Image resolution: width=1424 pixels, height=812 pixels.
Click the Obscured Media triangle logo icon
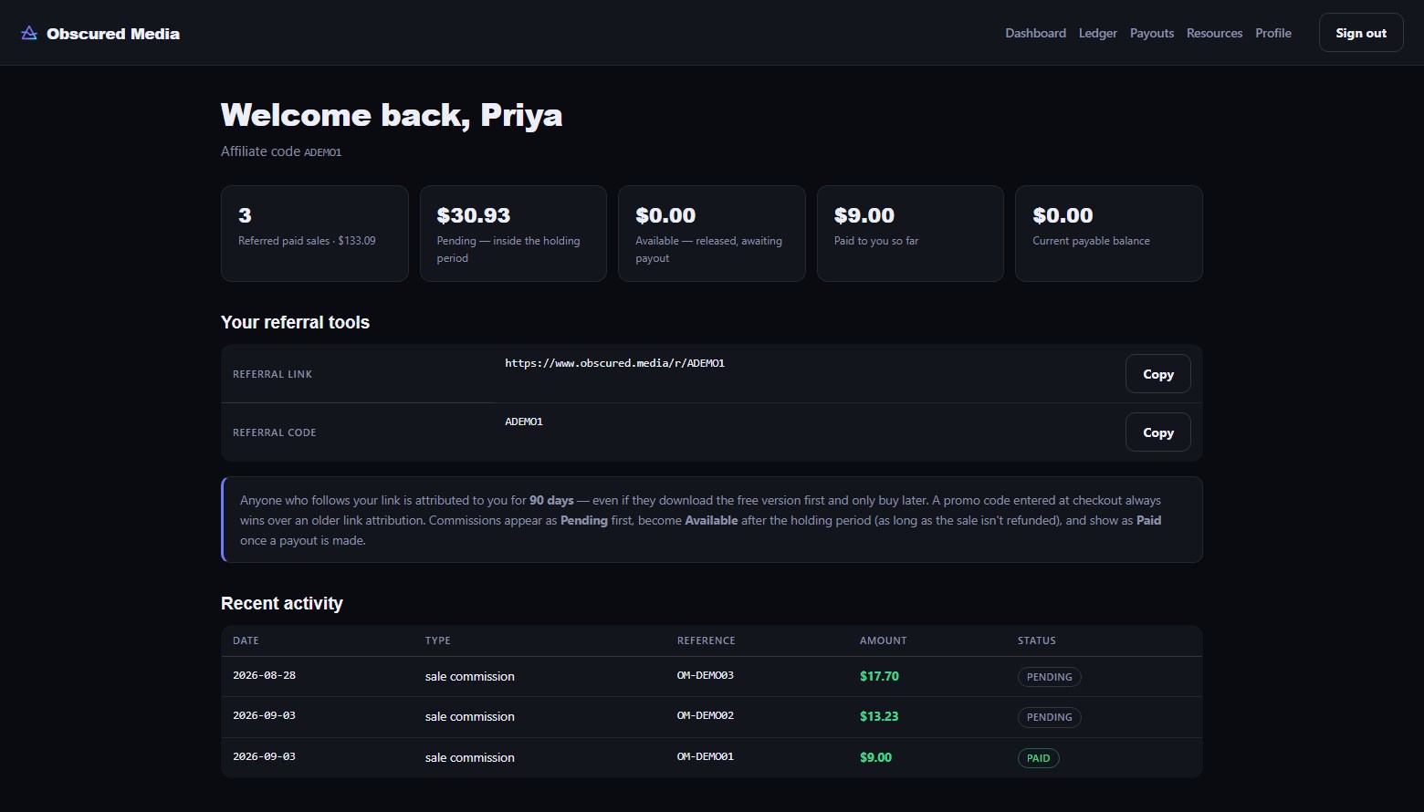[x=29, y=33]
